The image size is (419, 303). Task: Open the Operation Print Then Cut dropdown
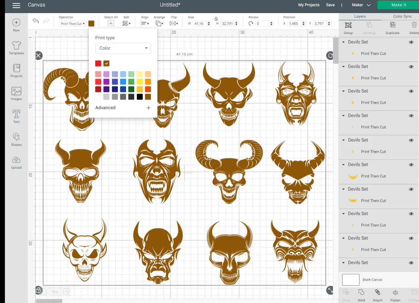(x=73, y=24)
